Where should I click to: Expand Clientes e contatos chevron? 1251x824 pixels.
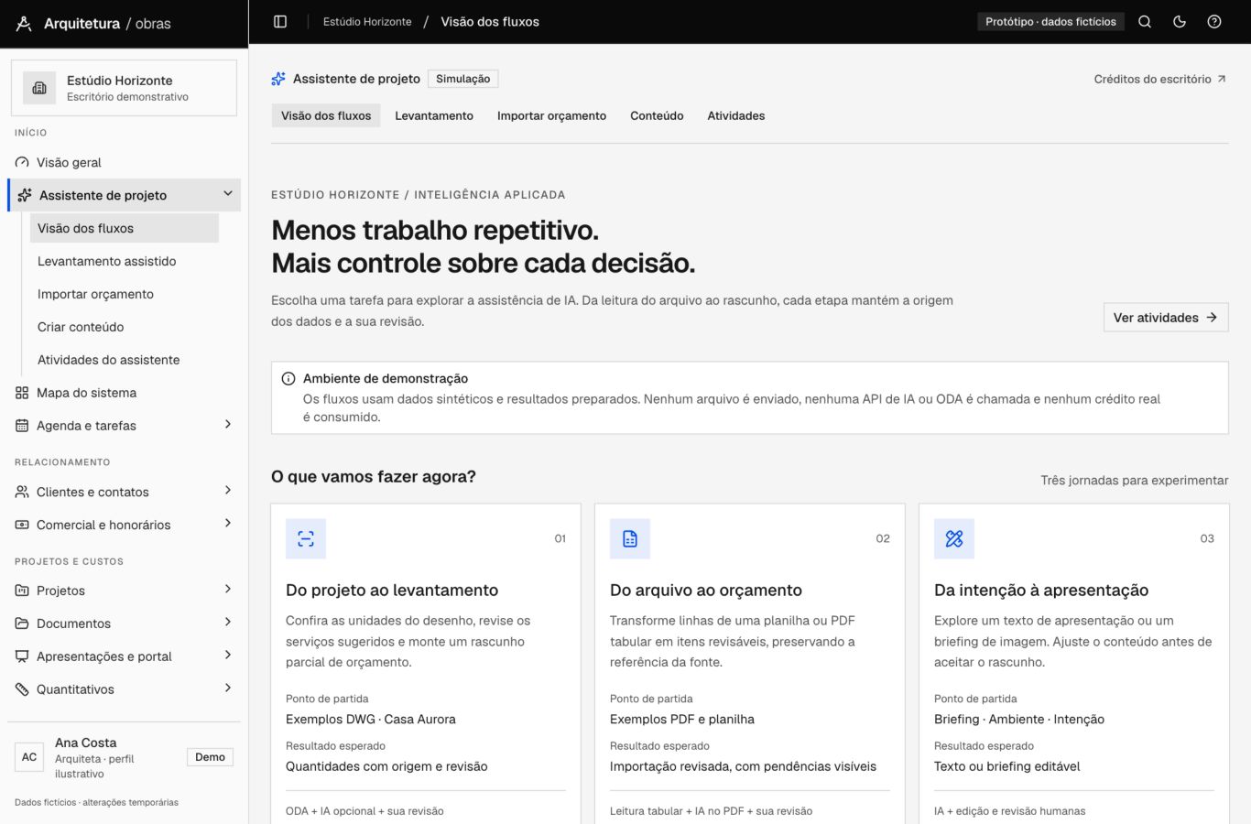pos(228,490)
